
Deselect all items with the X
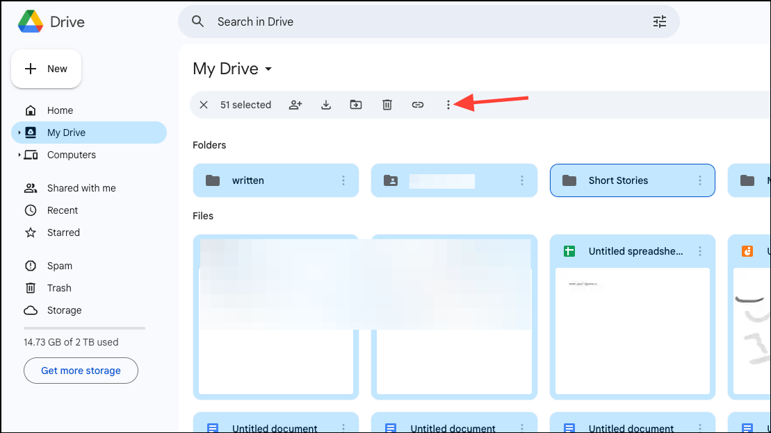[203, 104]
